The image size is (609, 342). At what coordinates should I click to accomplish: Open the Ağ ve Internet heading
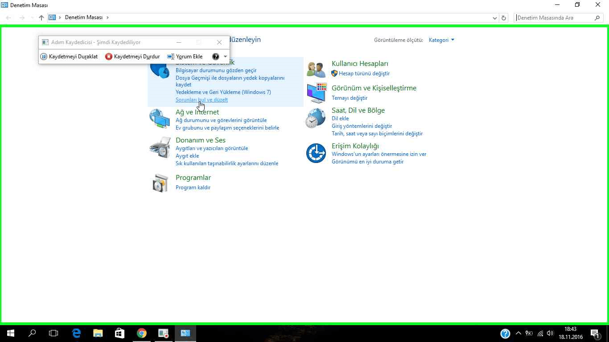click(x=197, y=112)
